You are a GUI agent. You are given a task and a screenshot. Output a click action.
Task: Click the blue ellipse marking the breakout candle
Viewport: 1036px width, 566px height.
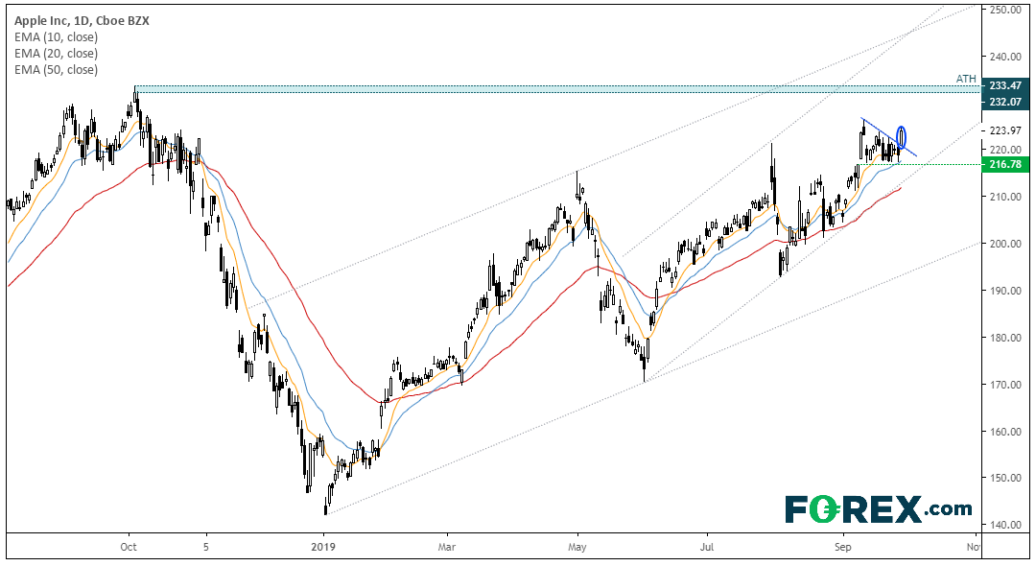pyautogui.click(x=901, y=136)
